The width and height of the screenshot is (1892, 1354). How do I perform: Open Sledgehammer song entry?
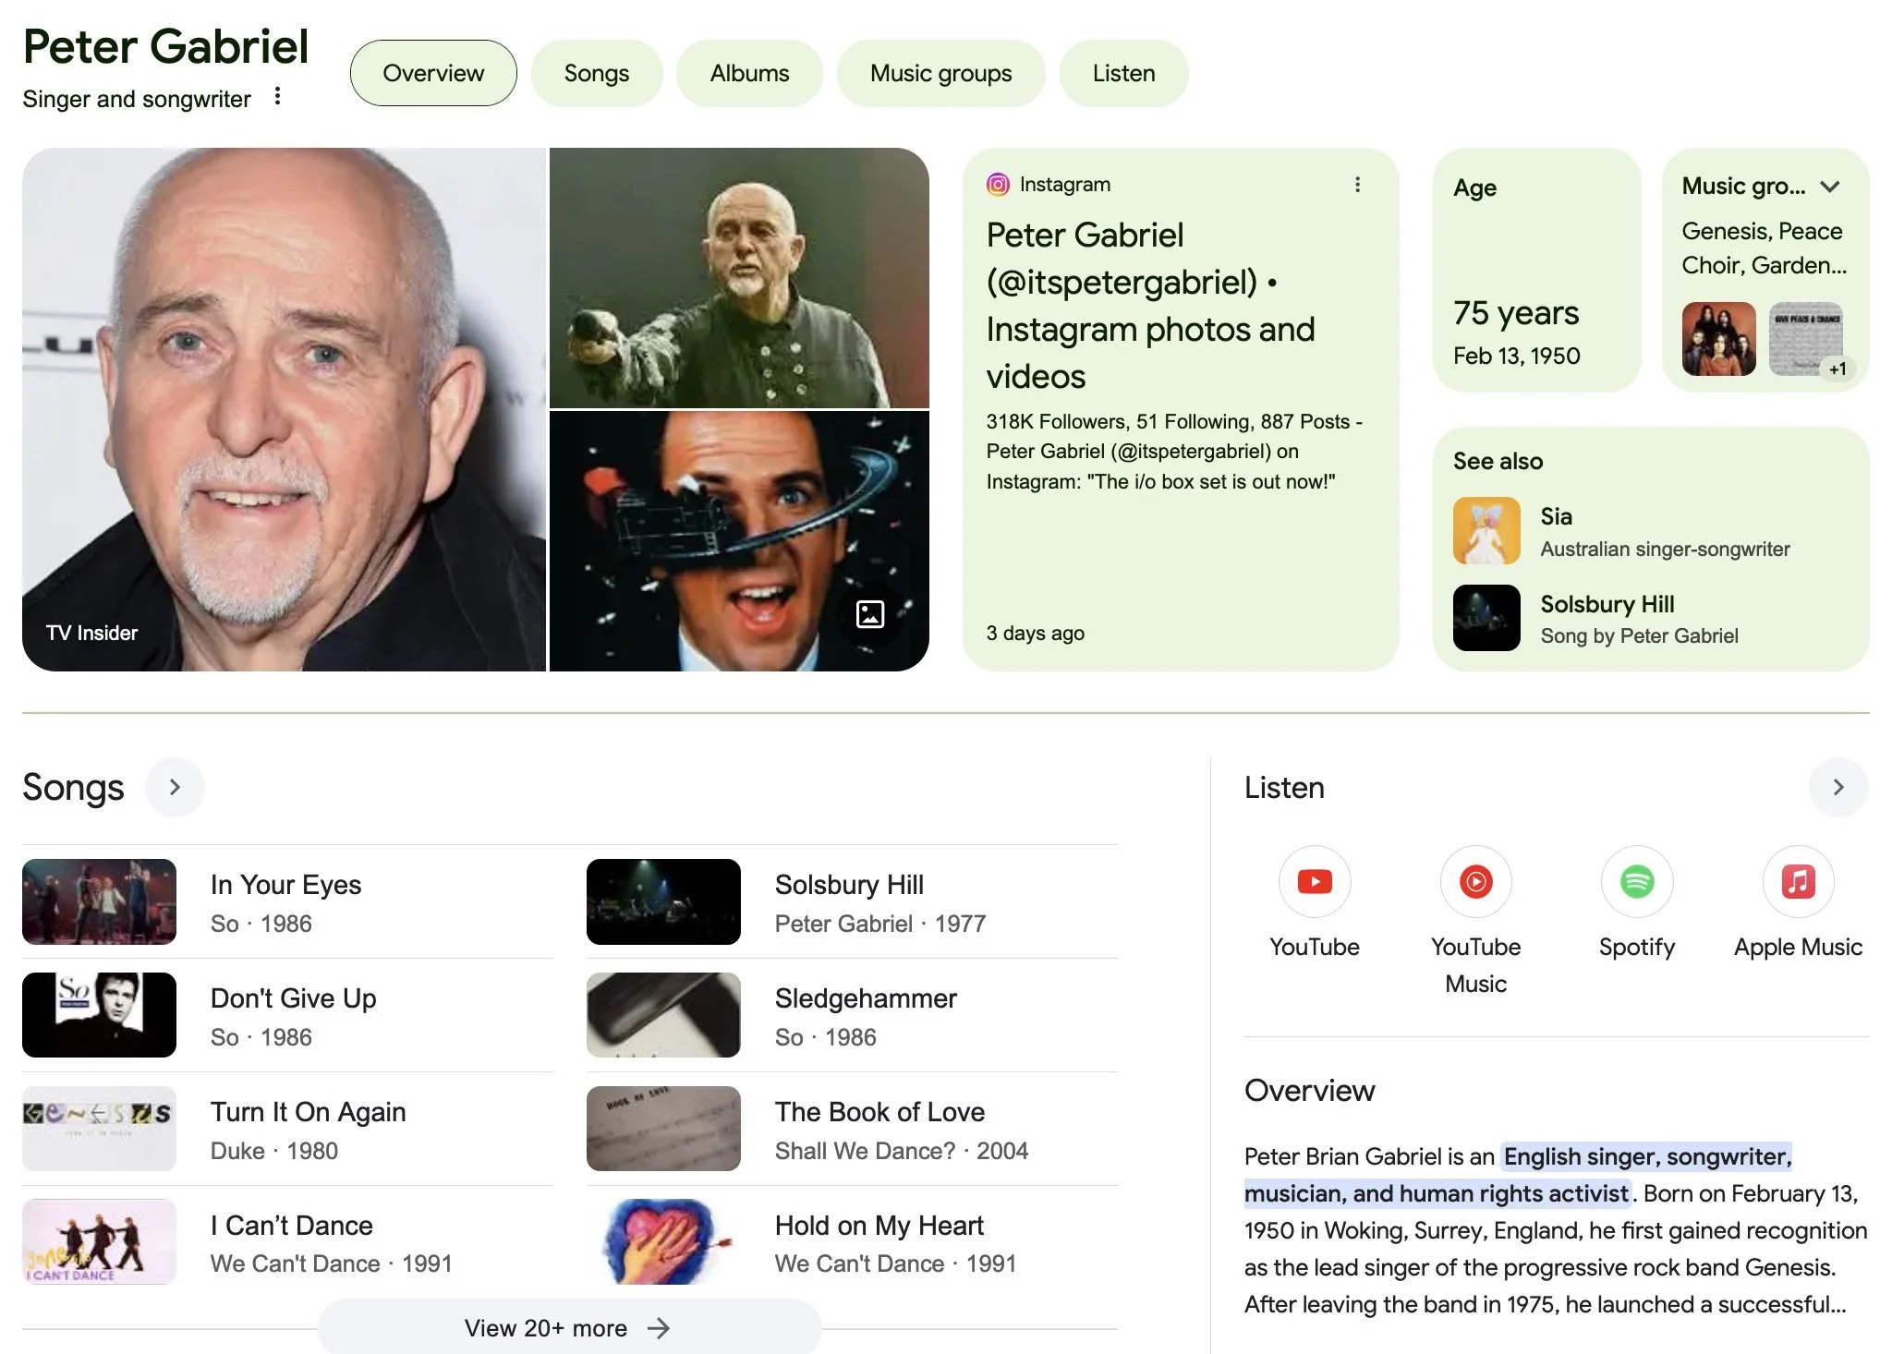866,998
